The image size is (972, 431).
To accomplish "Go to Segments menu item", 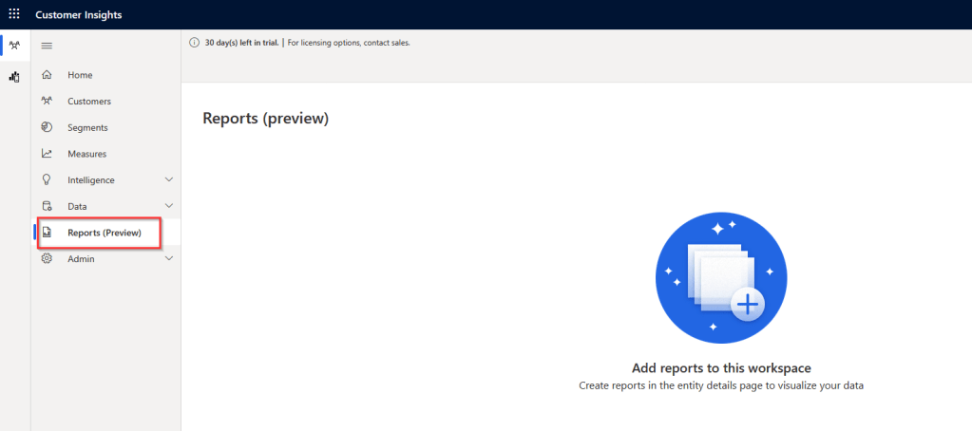I will click(x=87, y=127).
